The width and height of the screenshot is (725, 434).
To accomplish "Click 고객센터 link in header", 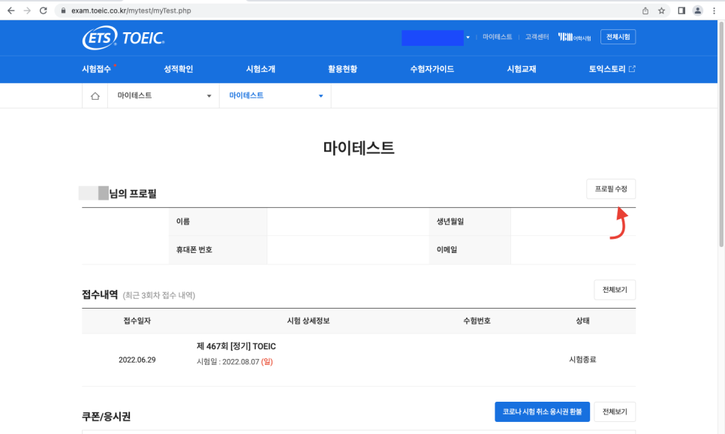I will [537, 37].
